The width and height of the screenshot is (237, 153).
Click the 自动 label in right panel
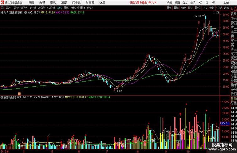tap(234, 99)
